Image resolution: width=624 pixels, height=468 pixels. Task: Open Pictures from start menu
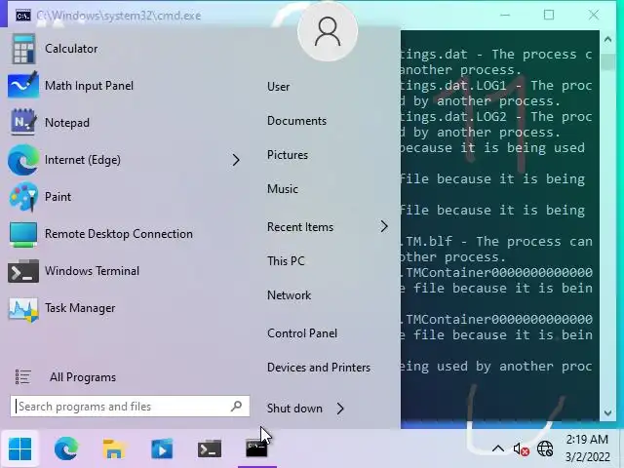pyautogui.click(x=288, y=155)
